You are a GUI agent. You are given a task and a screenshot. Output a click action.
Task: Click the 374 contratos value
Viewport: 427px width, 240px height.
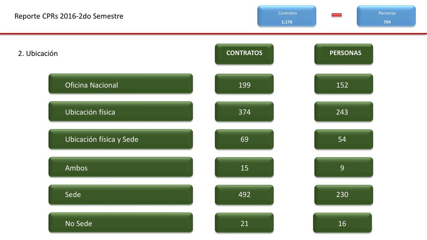click(244, 112)
